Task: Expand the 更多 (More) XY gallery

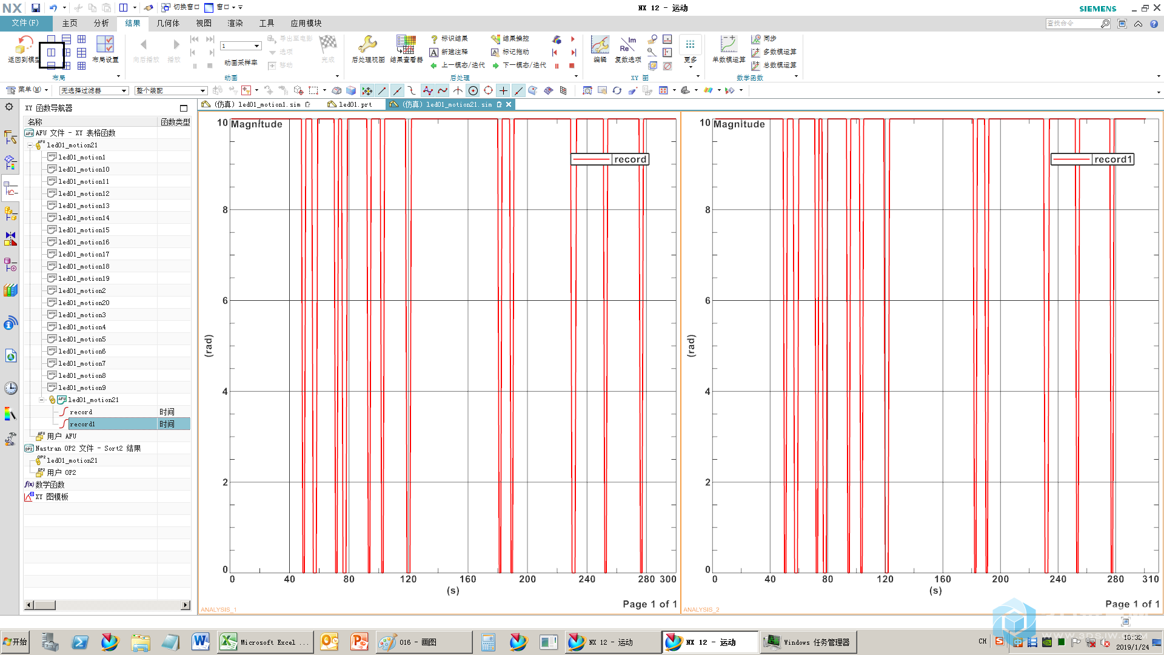Action: coord(690,52)
